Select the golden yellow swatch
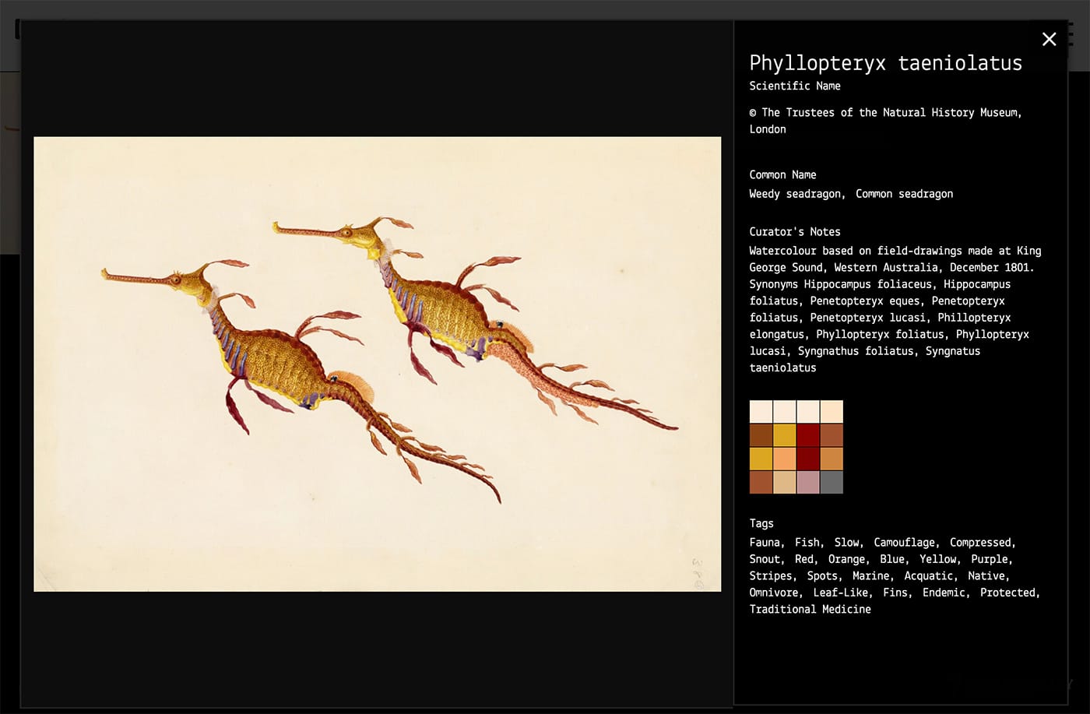This screenshot has height=714, width=1090. (785, 435)
